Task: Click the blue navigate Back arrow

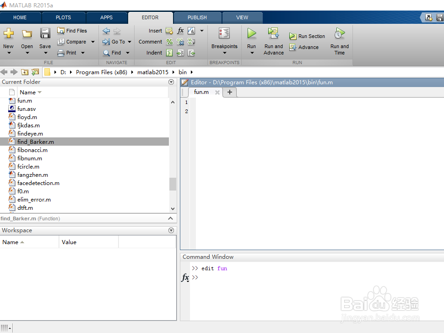Action: [106, 31]
